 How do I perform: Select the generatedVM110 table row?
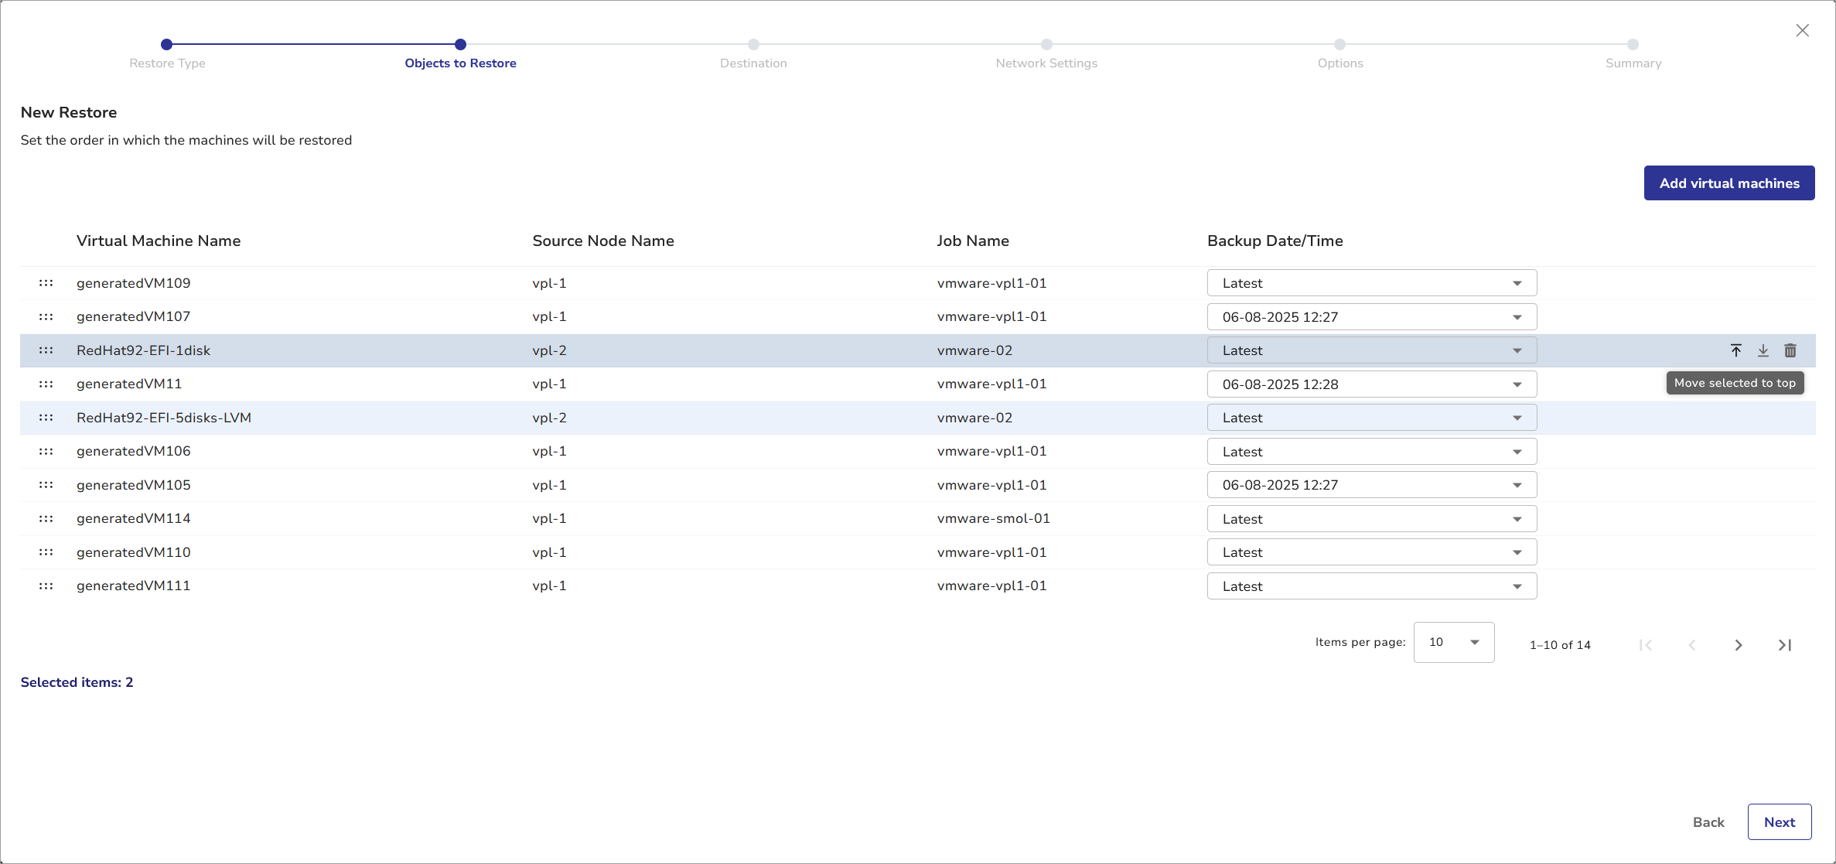point(309,552)
